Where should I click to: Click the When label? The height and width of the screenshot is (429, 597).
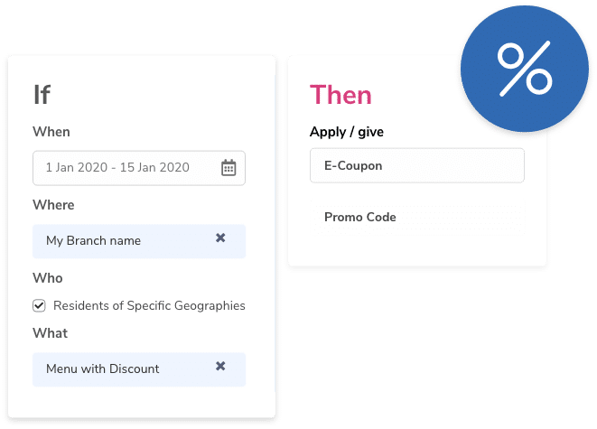click(x=51, y=132)
